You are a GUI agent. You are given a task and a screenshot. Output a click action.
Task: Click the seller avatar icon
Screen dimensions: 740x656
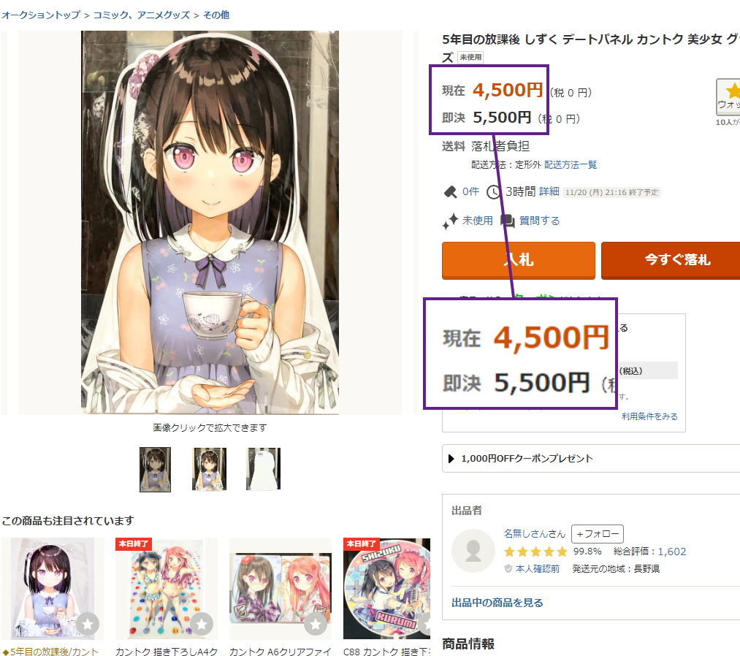[x=473, y=551]
